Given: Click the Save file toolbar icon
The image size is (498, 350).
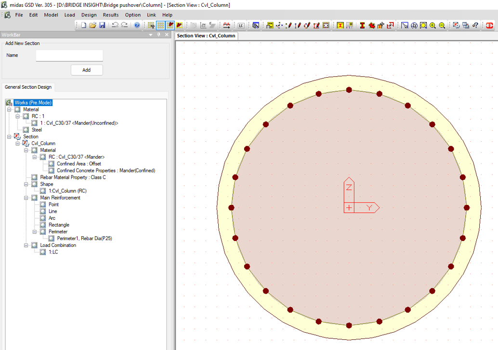Looking at the screenshot, I should (102, 25).
